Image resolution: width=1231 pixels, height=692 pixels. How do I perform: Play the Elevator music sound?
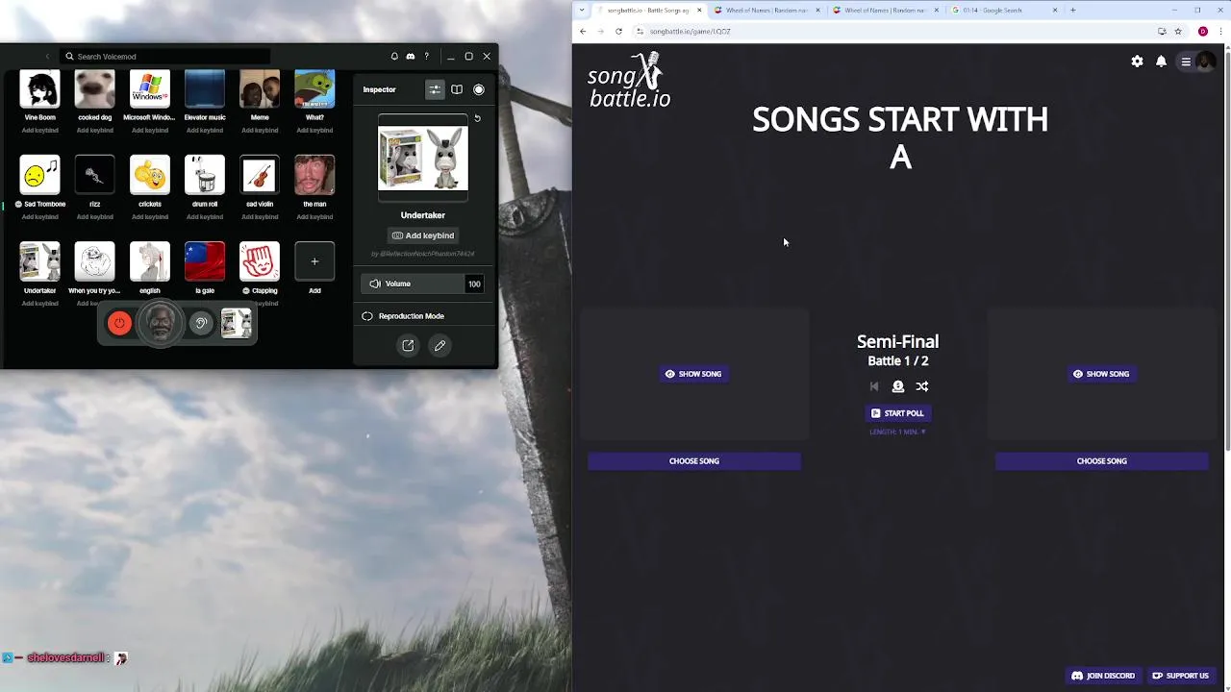point(204,89)
